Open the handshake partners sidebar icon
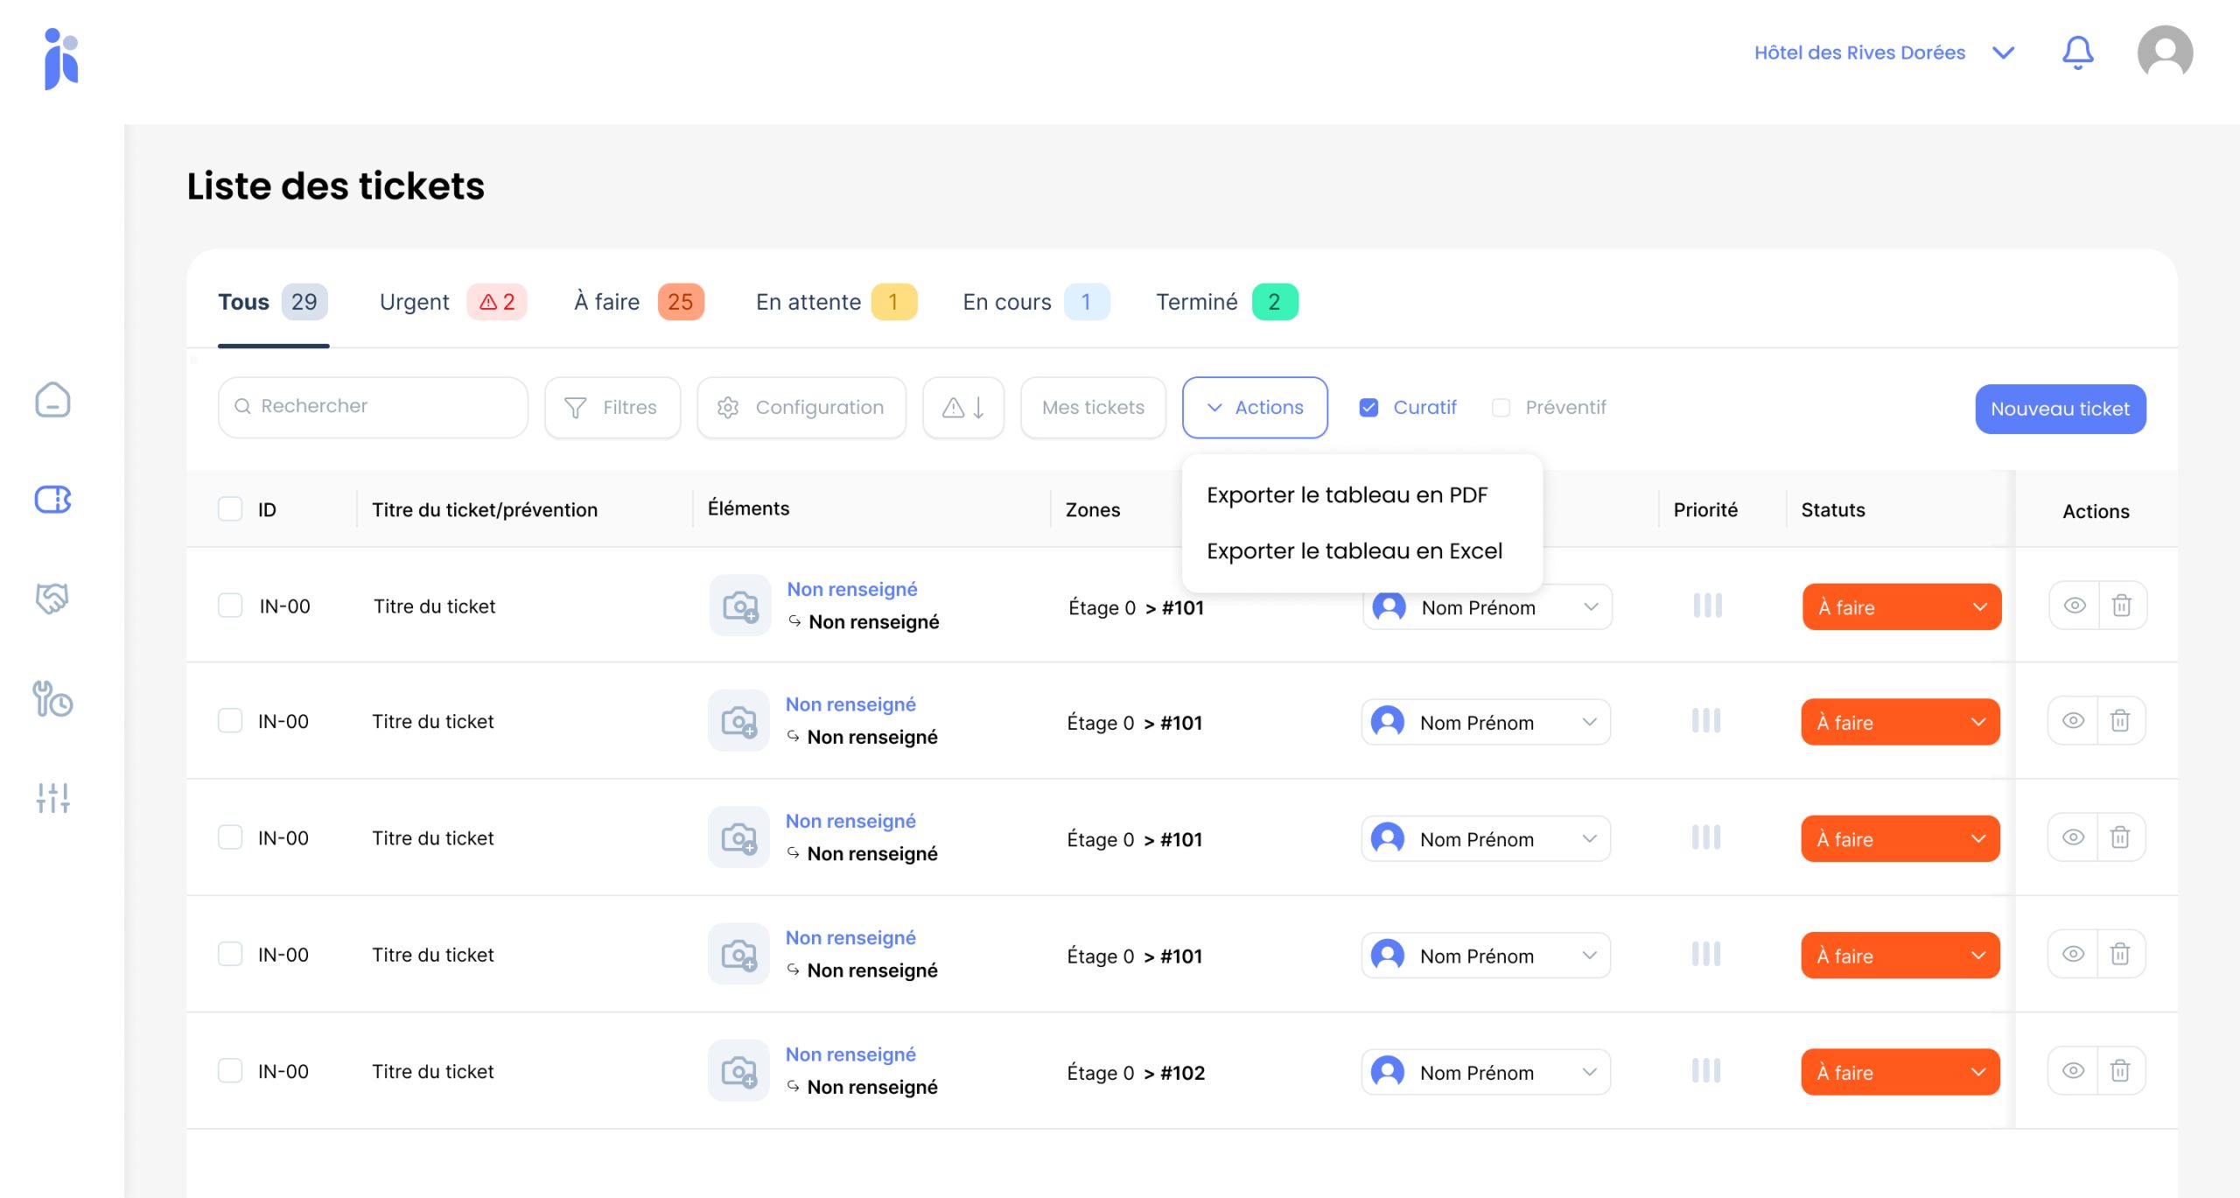Viewport: 2240px width, 1198px height. [52, 599]
